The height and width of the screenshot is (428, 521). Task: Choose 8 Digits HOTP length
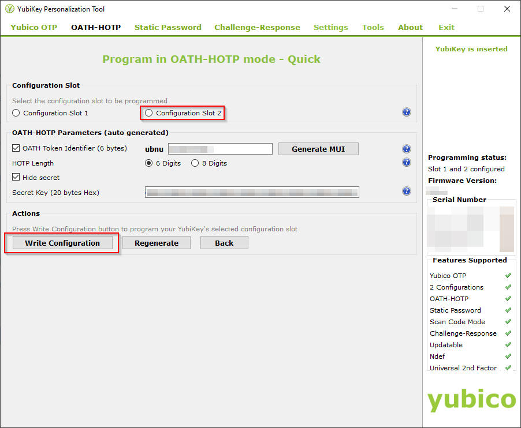pos(195,163)
